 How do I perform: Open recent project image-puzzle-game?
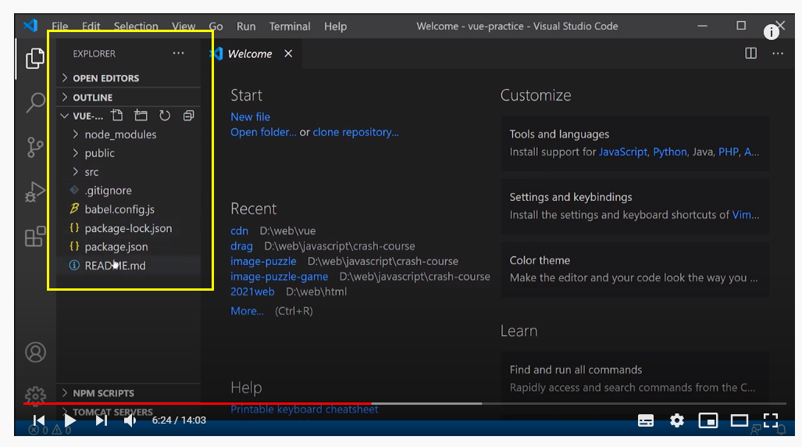(x=280, y=277)
